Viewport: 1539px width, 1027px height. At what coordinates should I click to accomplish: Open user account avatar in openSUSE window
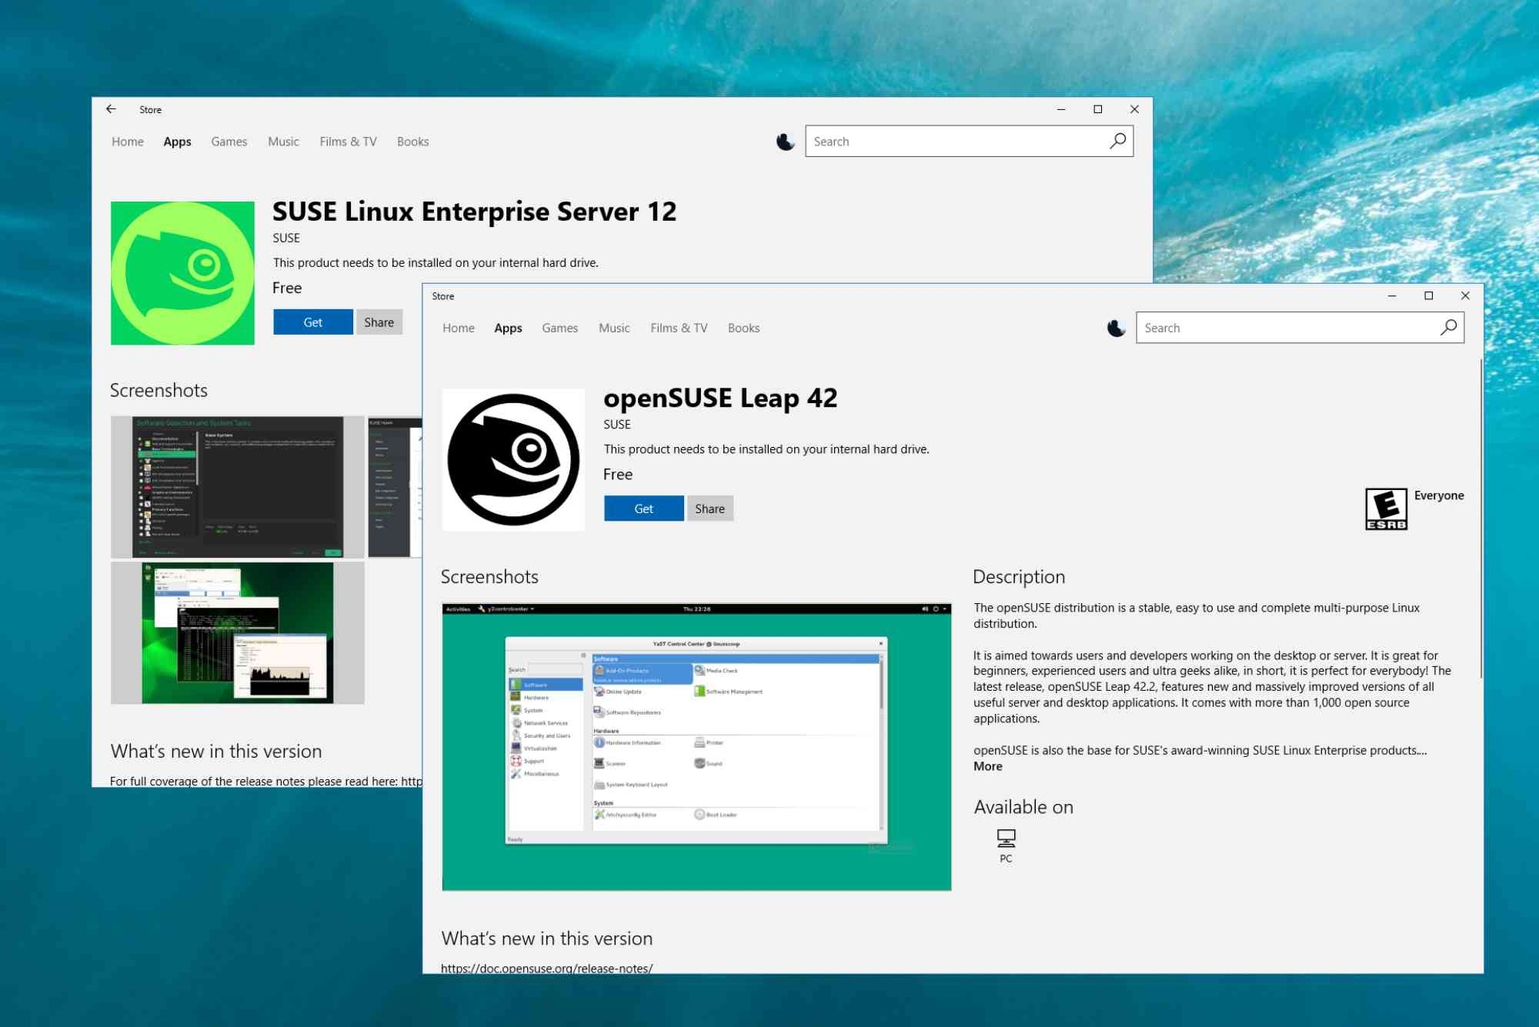pyautogui.click(x=1116, y=328)
